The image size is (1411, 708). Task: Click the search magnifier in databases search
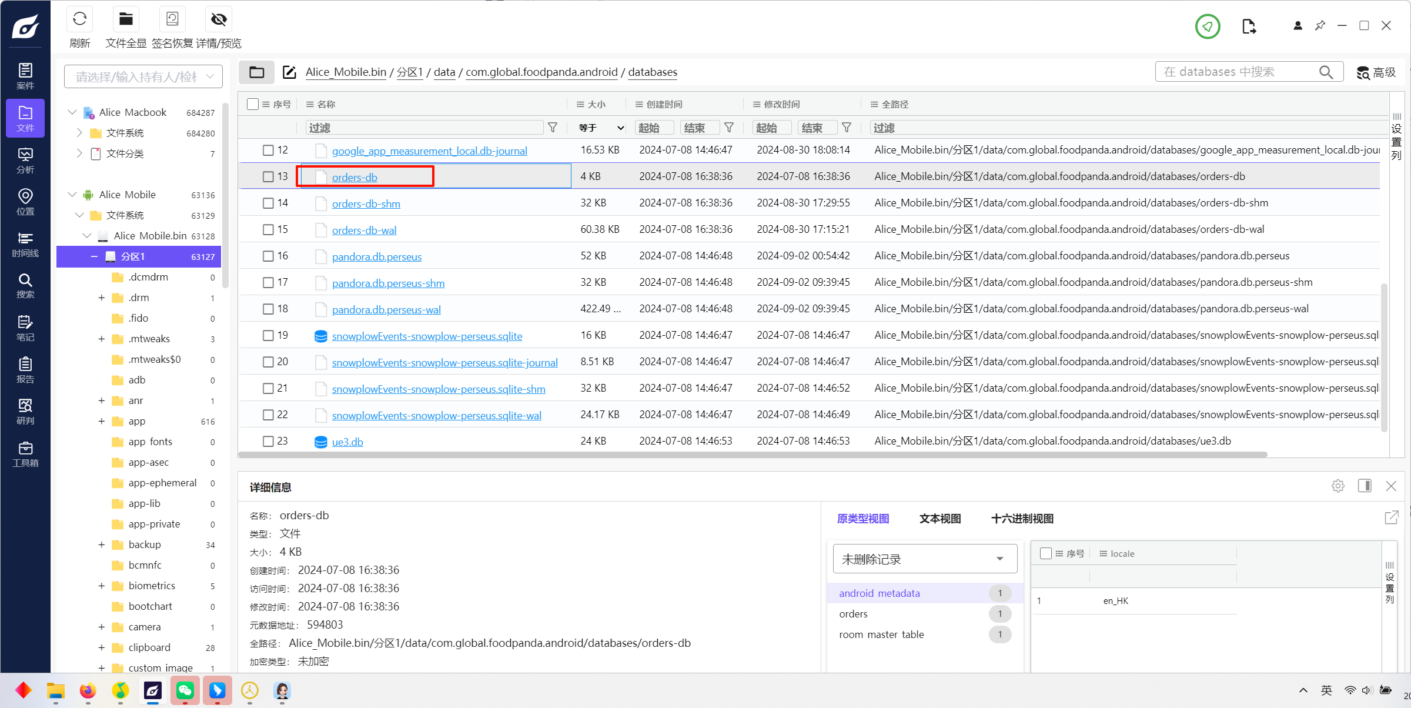pyautogui.click(x=1326, y=72)
